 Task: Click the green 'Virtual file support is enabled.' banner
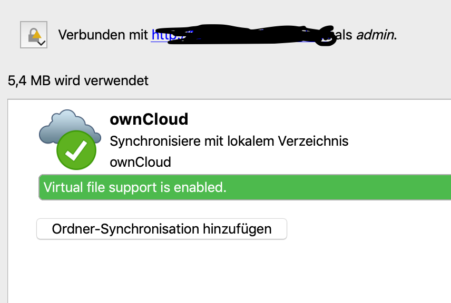[x=245, y=187]
